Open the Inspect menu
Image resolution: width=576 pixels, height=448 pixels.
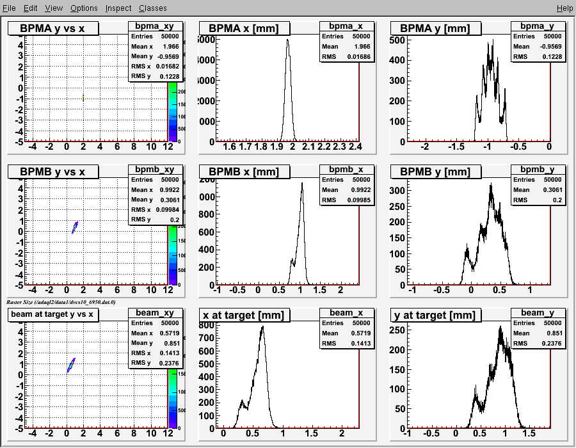118,8
